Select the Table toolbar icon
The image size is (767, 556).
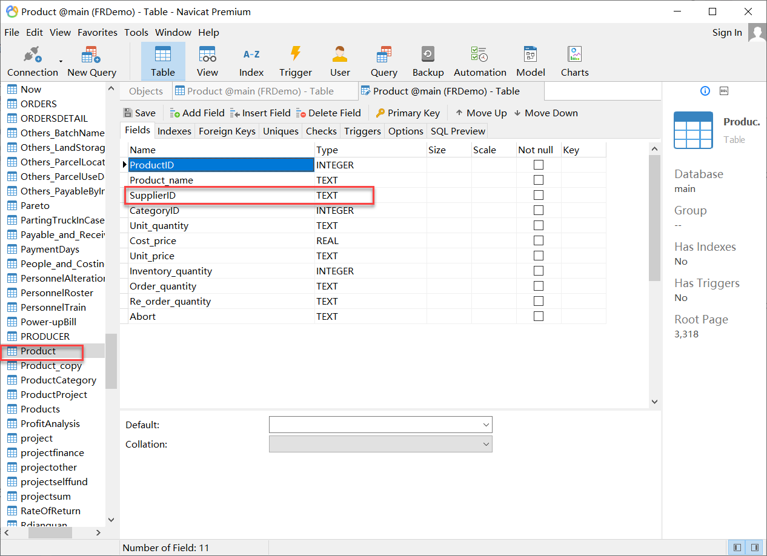pos(163,61)
